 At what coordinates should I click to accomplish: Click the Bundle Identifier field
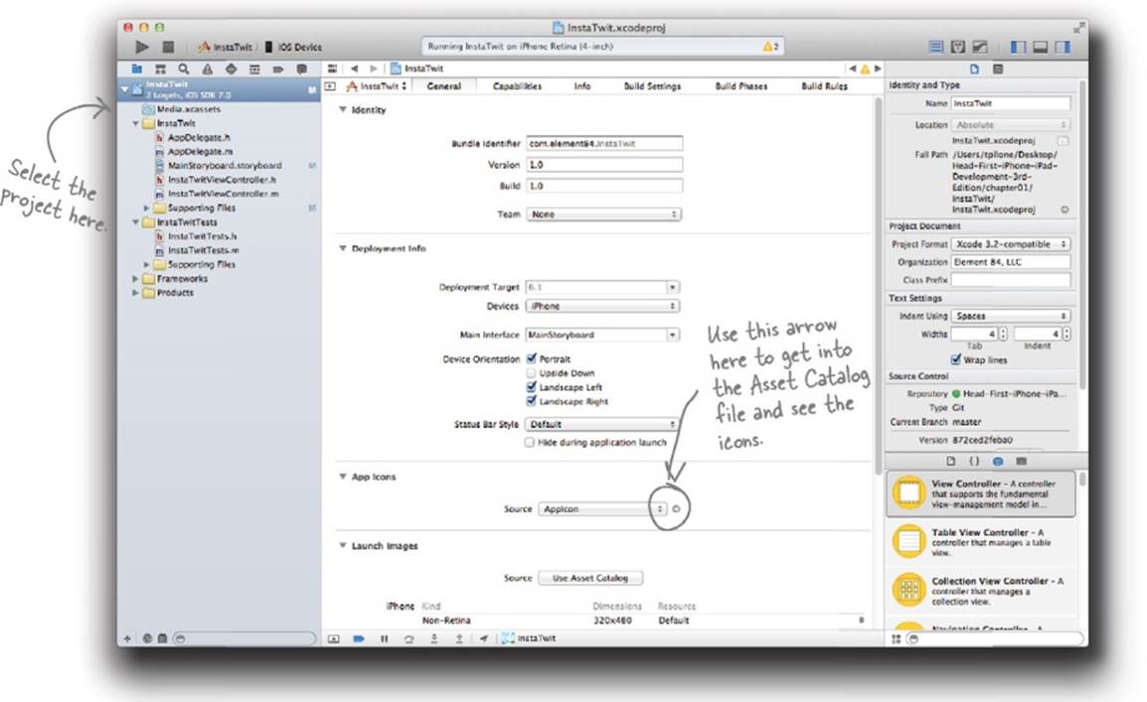[604, 144]
